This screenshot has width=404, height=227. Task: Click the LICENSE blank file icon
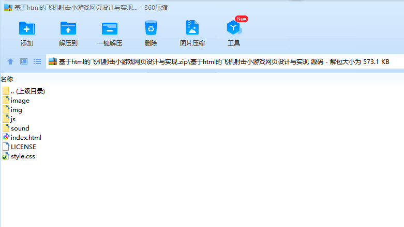(6, 147)
